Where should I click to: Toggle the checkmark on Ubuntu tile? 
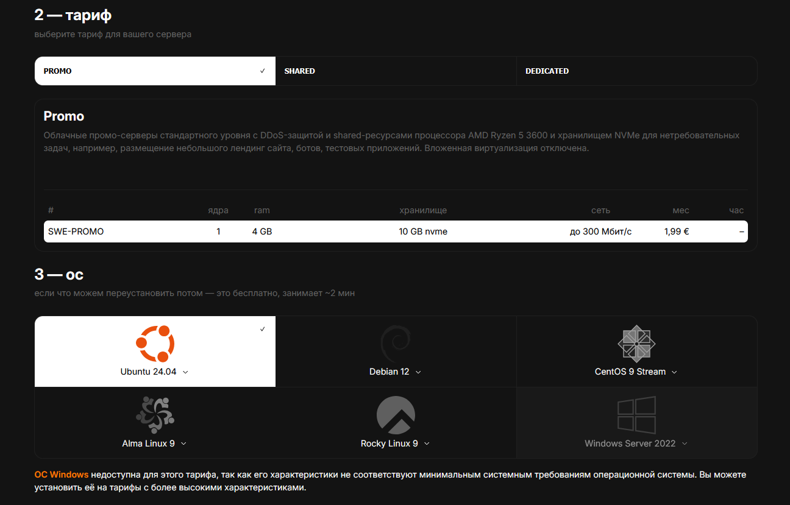point(263,329)
